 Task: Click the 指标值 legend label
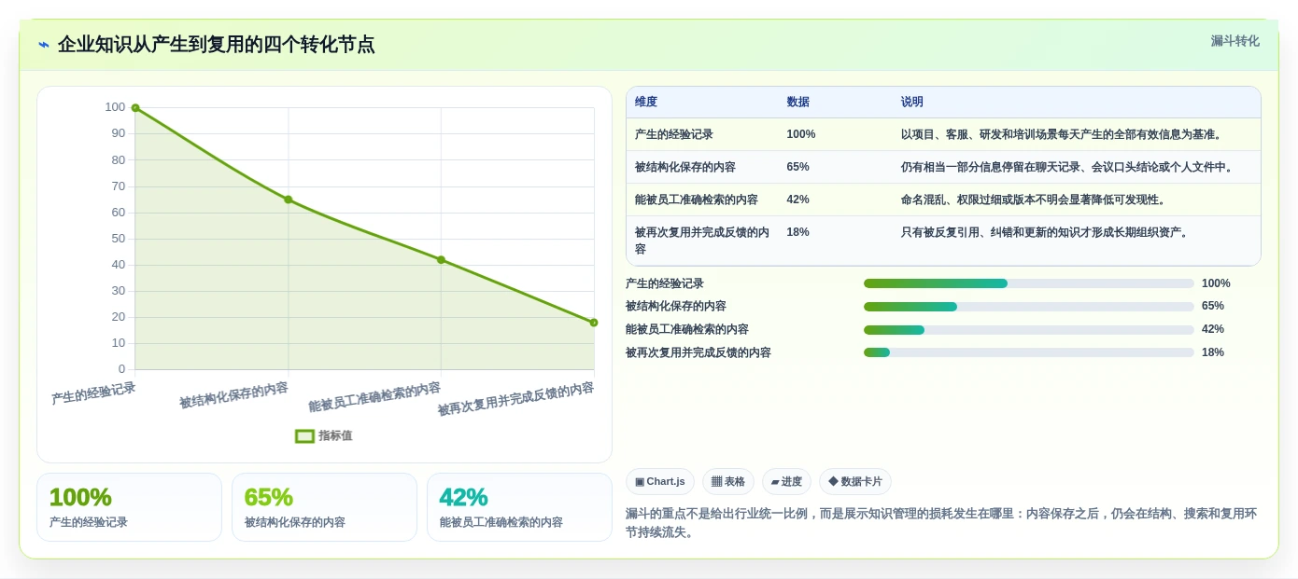(x=335, y=435)
